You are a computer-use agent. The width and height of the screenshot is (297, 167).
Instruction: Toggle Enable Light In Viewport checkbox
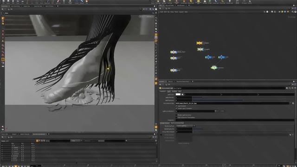(x=176, y=109)
